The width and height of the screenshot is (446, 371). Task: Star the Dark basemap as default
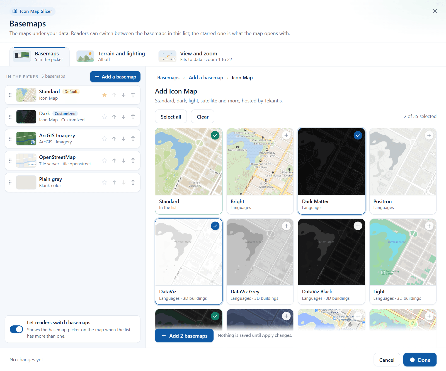105,117
